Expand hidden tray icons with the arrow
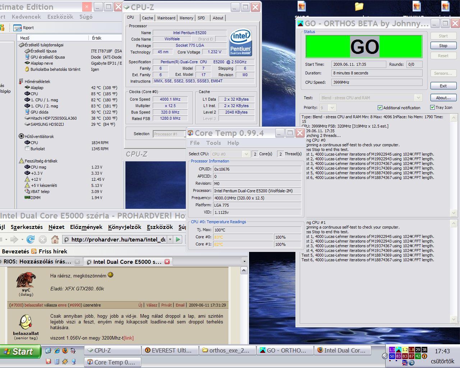Viewport: 460px width, 368px height. [385, 356]
